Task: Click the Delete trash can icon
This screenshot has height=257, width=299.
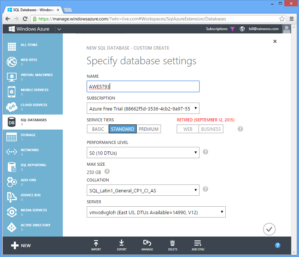Action: coord(172,243)
